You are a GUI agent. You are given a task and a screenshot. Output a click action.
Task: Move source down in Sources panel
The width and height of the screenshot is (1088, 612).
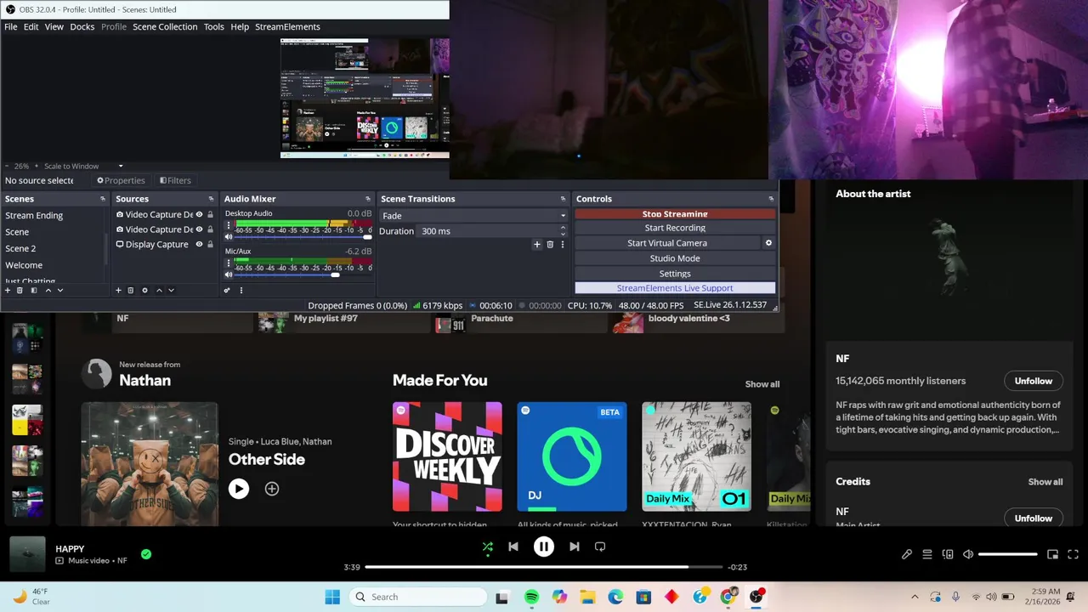171,291
